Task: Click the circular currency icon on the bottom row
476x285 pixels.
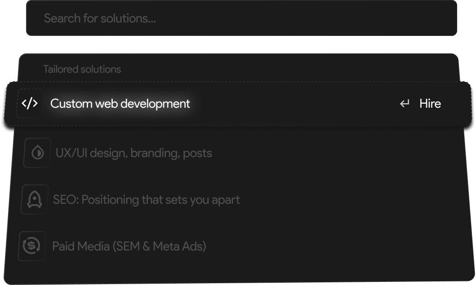Action: tap(32, 246)
